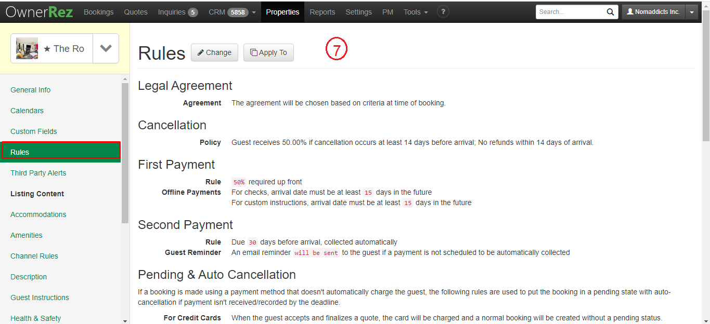This screenshot has height=324, width=710.
Task: Open Custom Fields in sidebar
Action: click(34, 131)
